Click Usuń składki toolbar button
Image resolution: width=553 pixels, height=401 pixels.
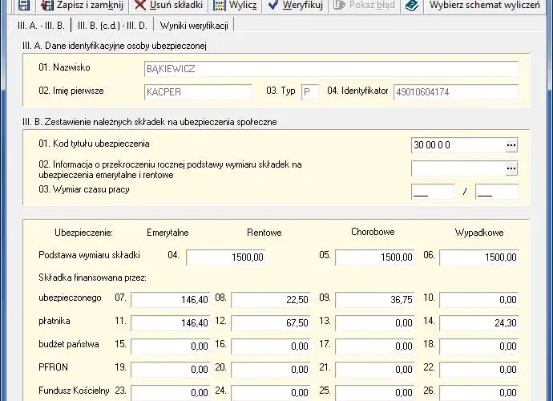coord(169,5)
